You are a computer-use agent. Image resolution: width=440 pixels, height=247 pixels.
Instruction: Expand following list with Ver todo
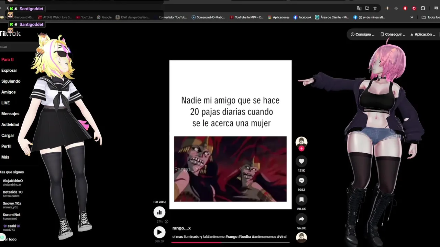[x=10, y=239]
